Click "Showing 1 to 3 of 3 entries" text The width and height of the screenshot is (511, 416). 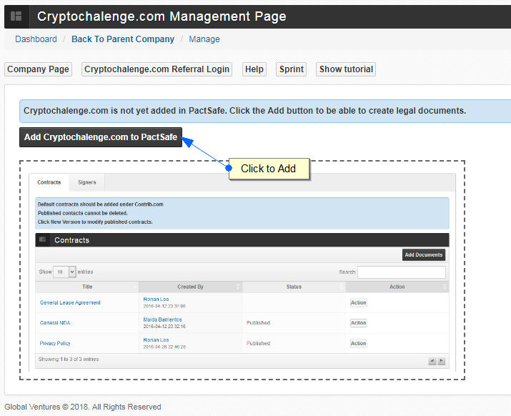pos(69,359)
